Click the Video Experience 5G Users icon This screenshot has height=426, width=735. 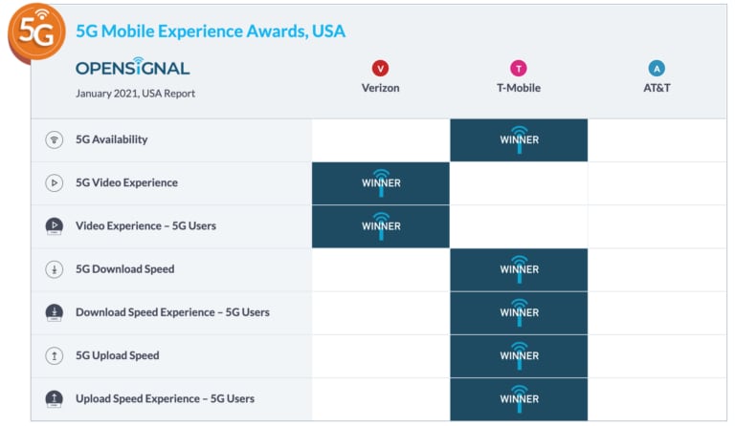coord(55,226)
